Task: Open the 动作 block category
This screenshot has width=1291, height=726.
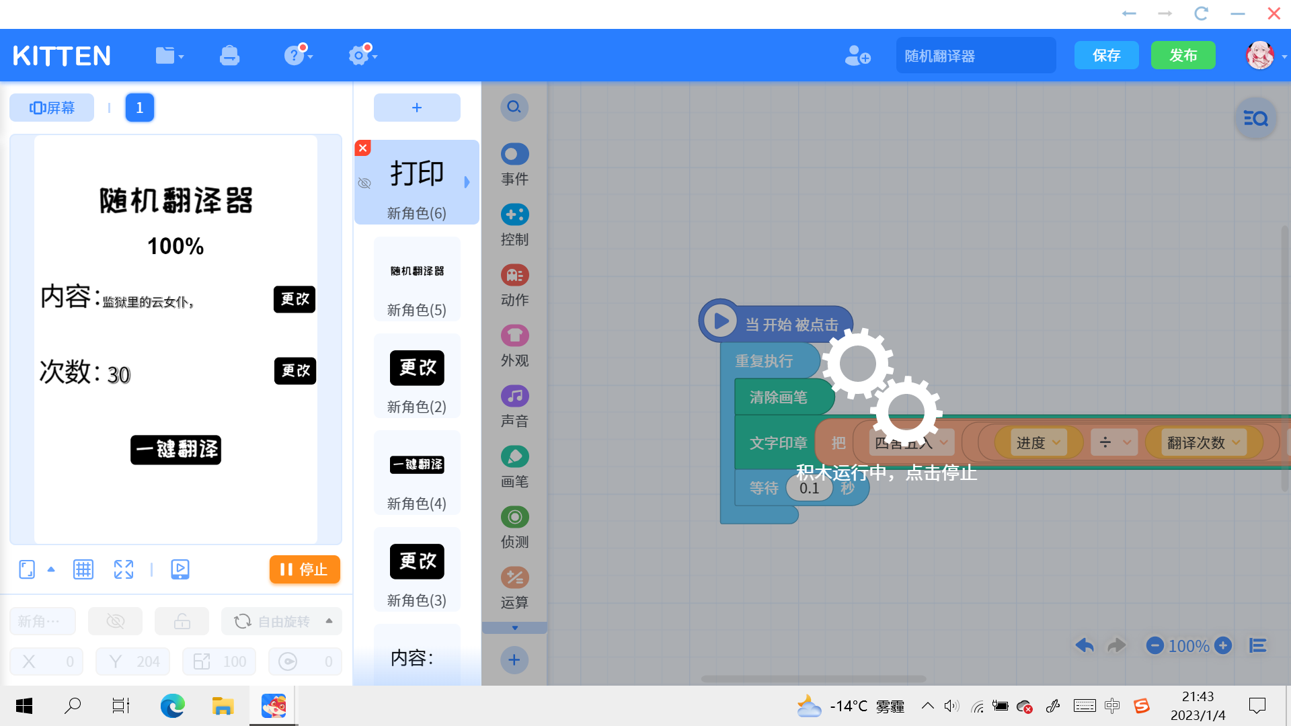Action: coord(514,286)
